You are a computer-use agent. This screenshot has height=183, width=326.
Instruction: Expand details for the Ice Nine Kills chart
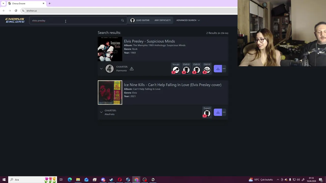click(x=101, y=112)
